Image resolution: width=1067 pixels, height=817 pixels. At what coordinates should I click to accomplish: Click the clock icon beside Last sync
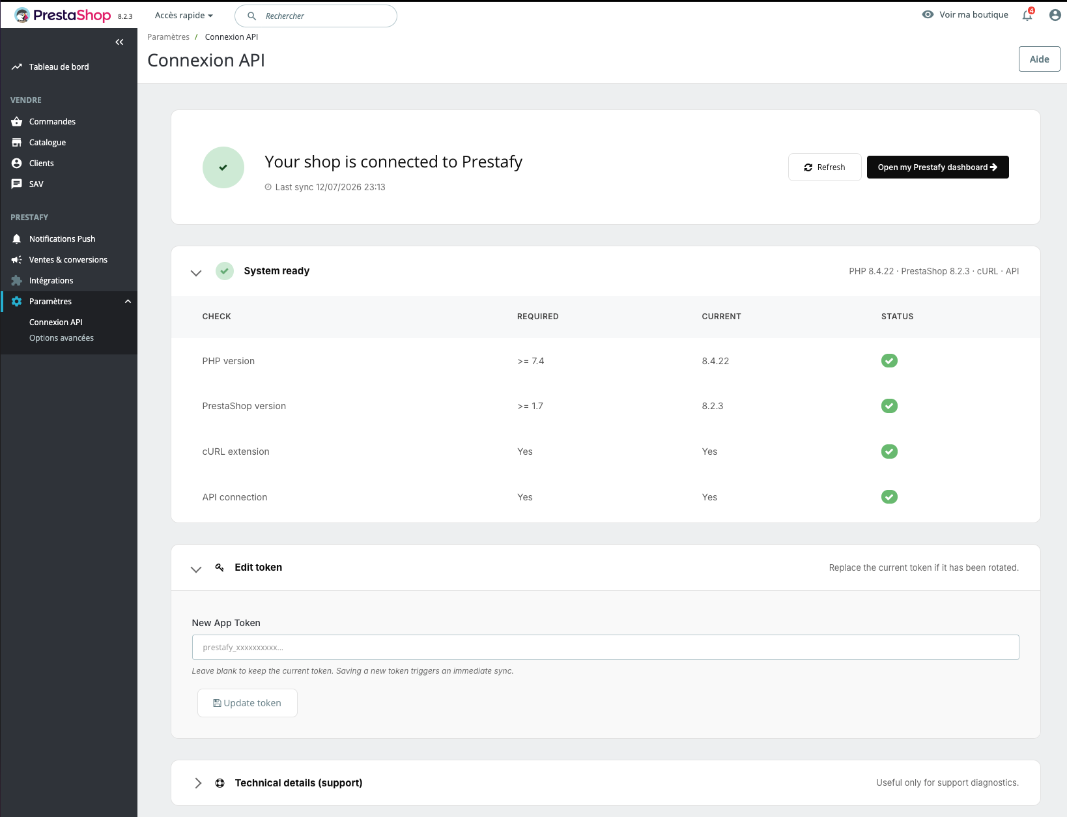click(x=268, y=187)
